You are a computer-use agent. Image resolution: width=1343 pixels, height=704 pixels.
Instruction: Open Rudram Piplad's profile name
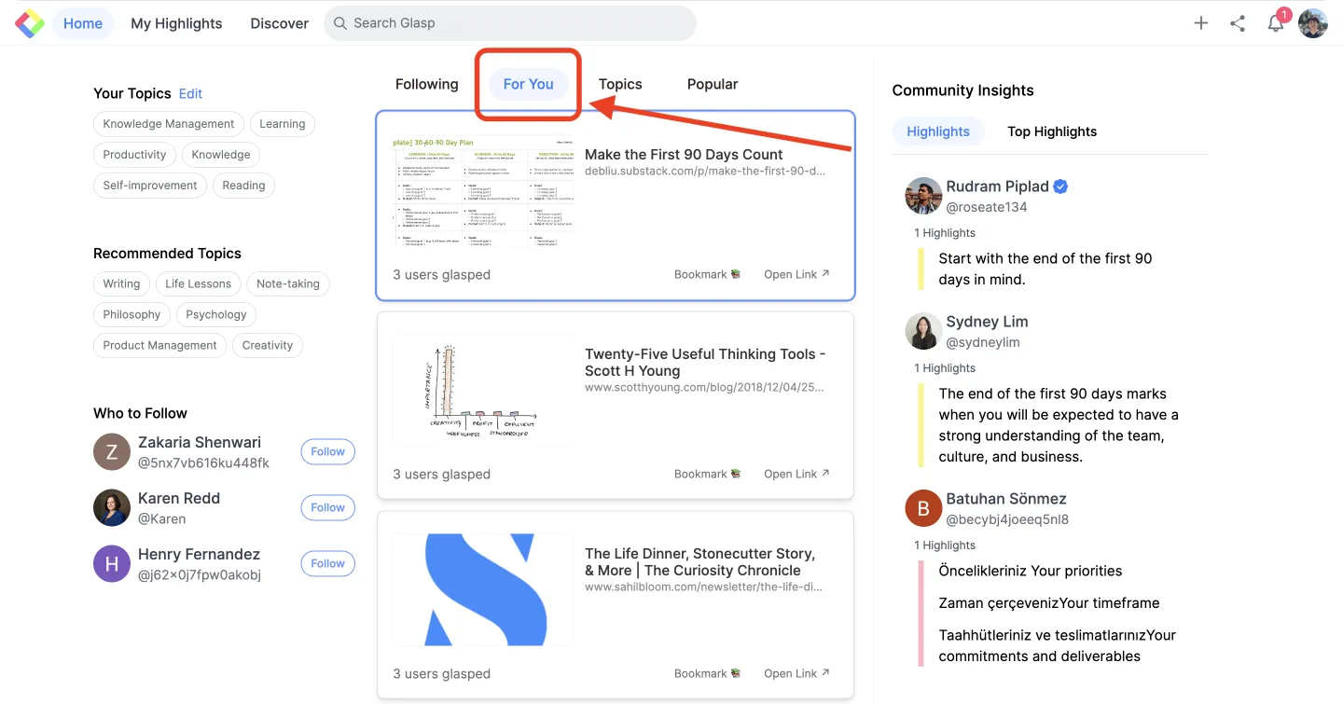click(997, 186)
